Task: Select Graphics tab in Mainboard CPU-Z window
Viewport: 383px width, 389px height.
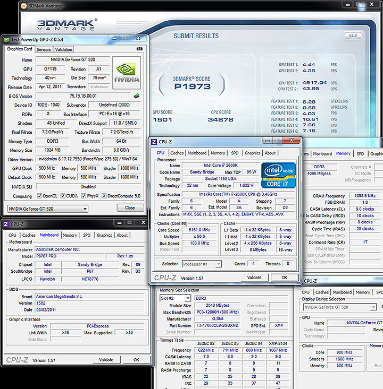Action: (104, 235)
